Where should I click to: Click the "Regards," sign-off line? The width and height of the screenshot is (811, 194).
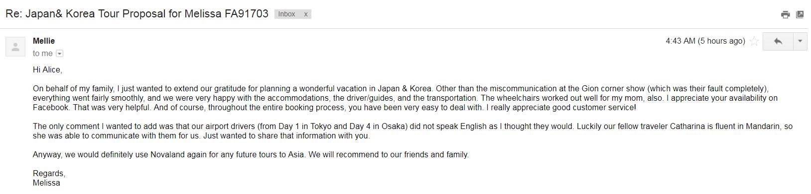point(49,174)
